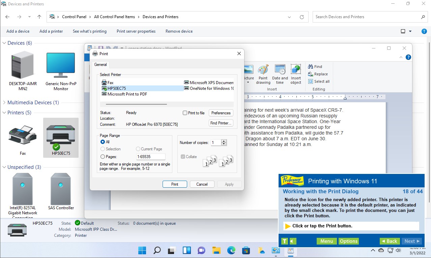The height and width of the screenshot is (258, 431).
Task: Click the Print button
Action: coord(175,184)
